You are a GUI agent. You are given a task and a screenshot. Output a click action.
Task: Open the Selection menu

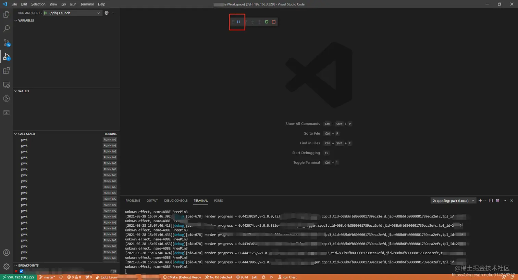[38, 4]
